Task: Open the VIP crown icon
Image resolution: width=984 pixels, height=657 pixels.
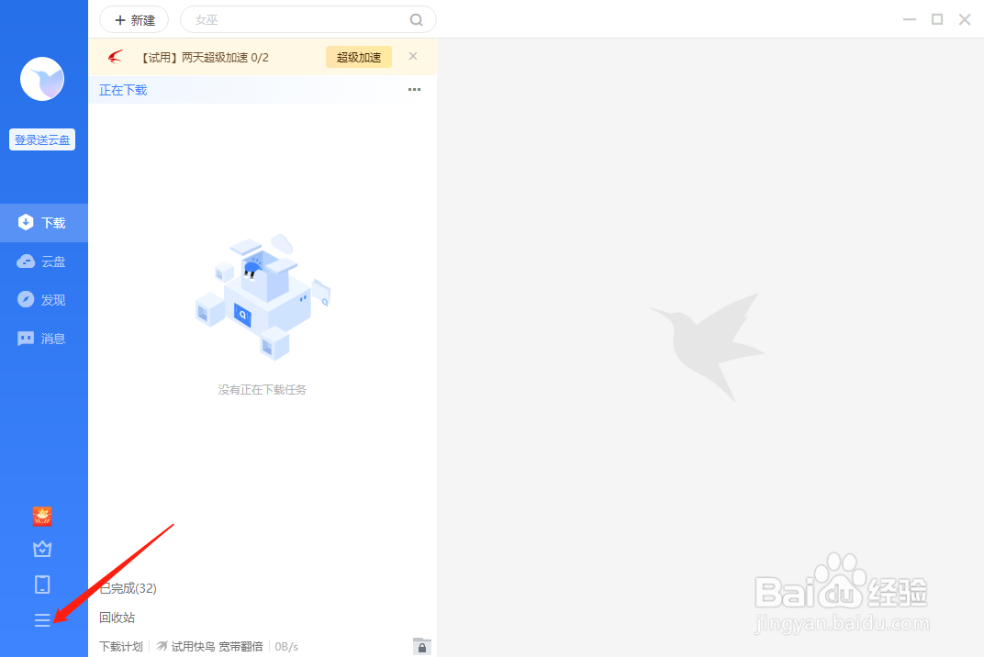Action: tap(42, 549)
